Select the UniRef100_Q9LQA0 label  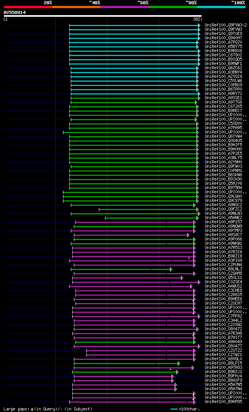click(x=224, y=196)
